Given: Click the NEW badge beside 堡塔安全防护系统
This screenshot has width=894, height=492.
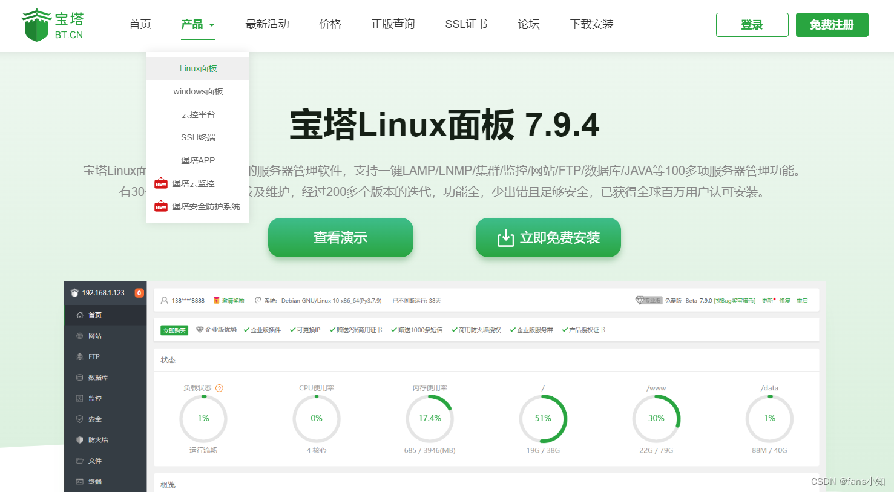Looking at the screenshot, I should (x=161, y=206).
